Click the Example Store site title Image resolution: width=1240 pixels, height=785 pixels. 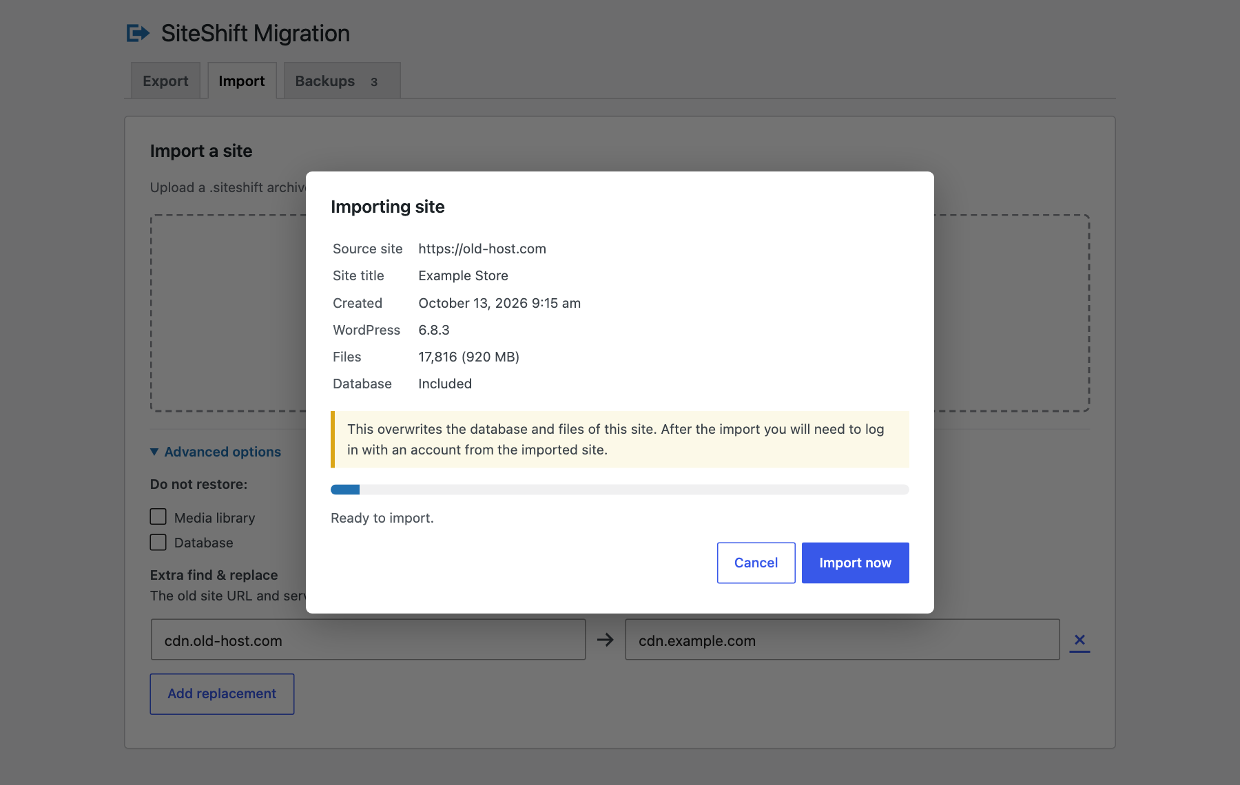pos(463,275)
